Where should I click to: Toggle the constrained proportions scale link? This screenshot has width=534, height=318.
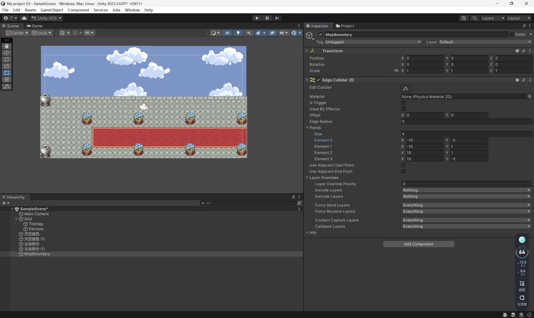(396, 71)
